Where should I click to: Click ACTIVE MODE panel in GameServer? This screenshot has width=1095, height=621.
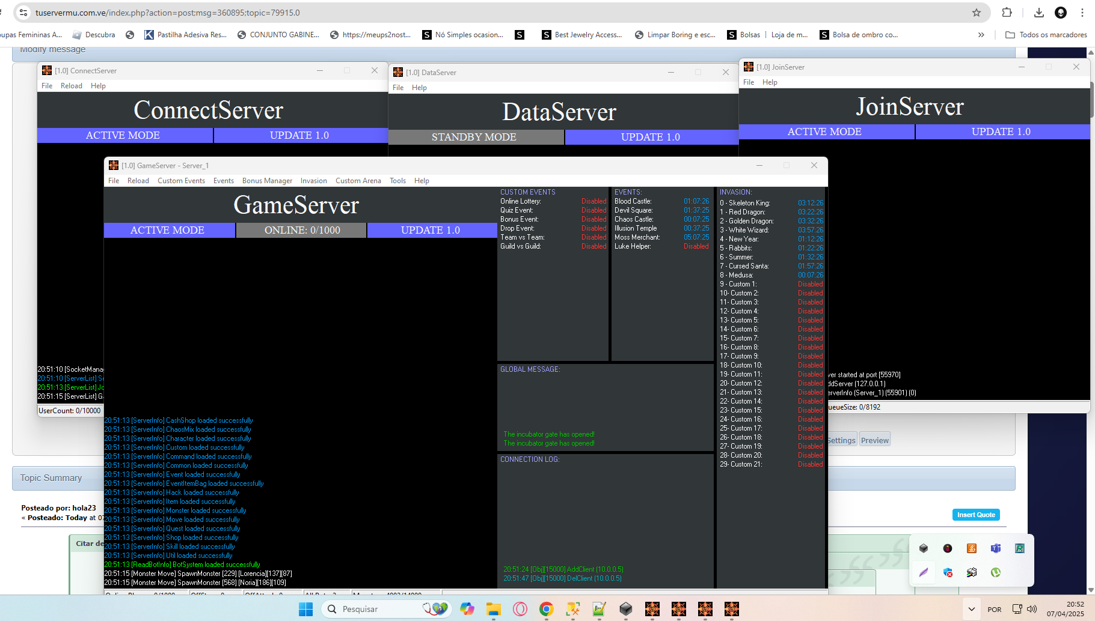[169, 230]
